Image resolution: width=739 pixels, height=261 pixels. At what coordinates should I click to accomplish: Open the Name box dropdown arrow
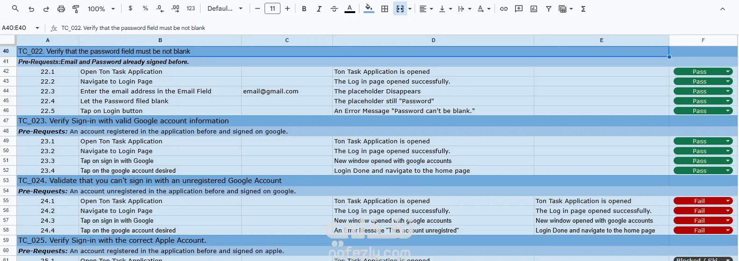pos(37,28)
